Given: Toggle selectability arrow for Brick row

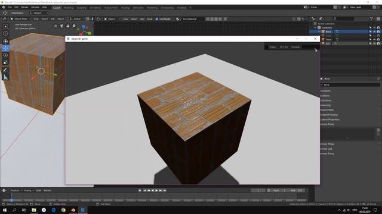Looking at the screenshot, I should (370, 32).
